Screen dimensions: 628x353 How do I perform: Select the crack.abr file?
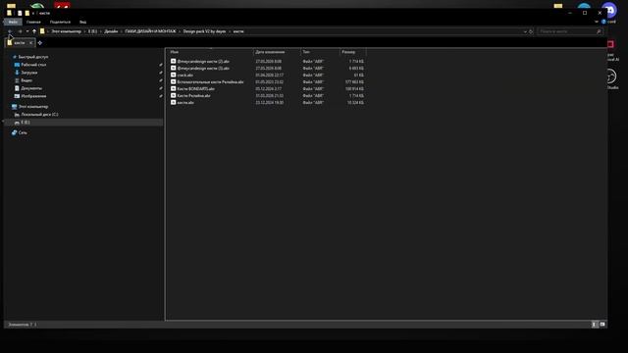point(184,76)
